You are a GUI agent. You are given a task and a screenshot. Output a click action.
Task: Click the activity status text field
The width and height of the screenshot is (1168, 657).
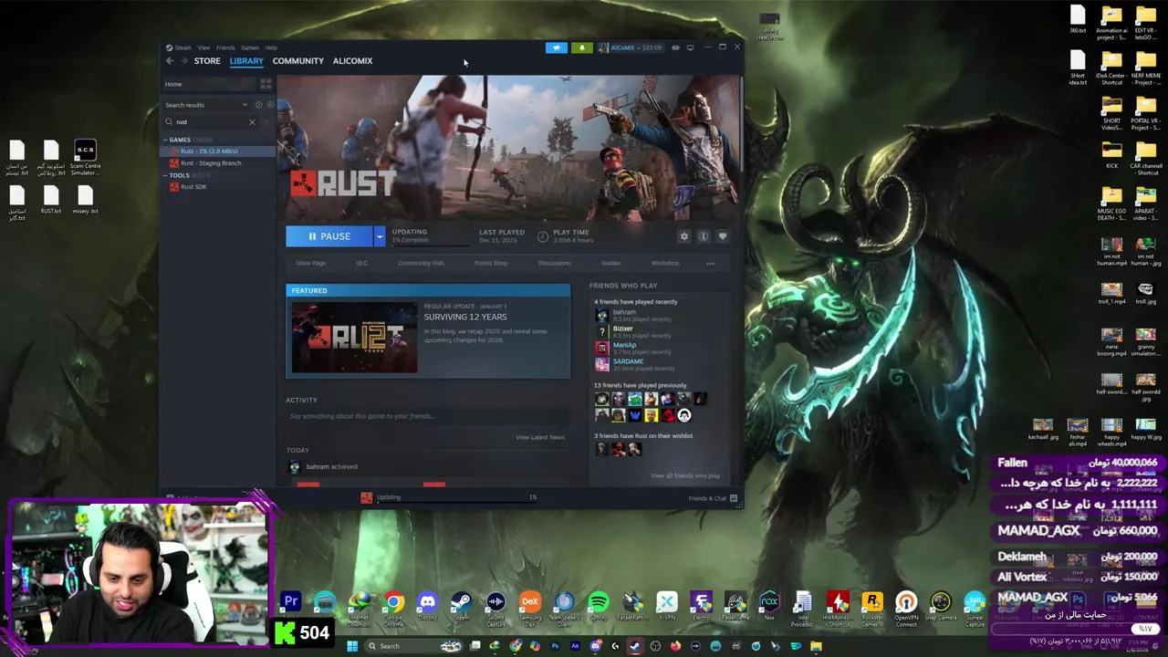click(x=429, y=416)
